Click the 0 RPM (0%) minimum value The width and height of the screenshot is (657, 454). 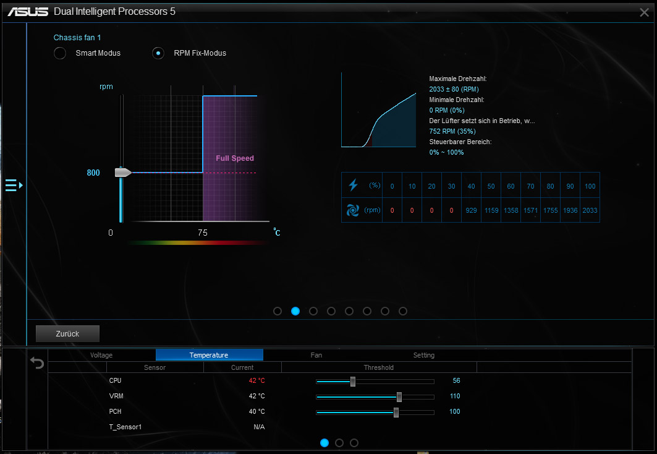447,110
